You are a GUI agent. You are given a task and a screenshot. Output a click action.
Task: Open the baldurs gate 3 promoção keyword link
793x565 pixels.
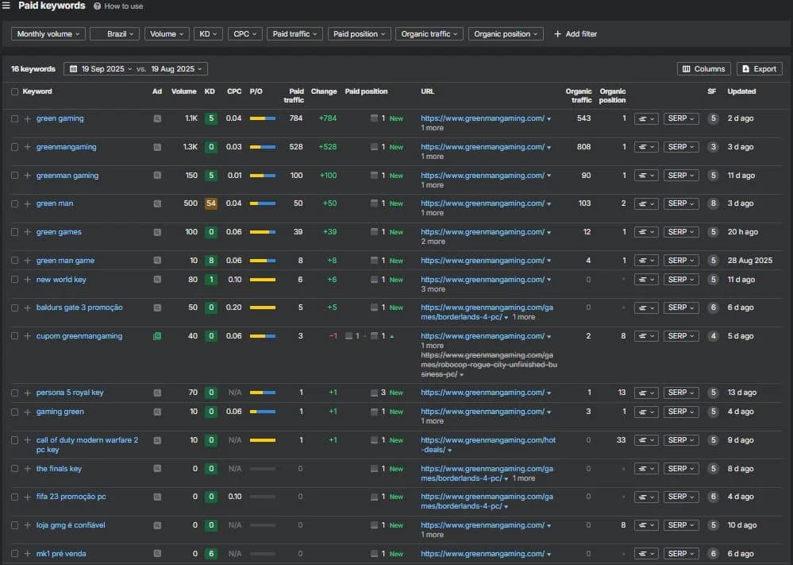(79, 308)
